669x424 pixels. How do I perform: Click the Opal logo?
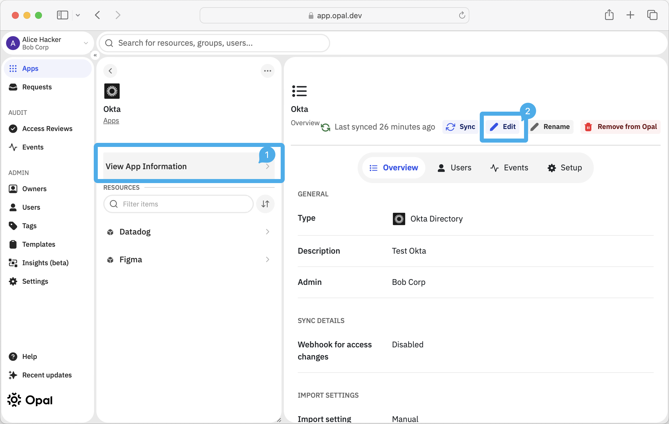30,400
